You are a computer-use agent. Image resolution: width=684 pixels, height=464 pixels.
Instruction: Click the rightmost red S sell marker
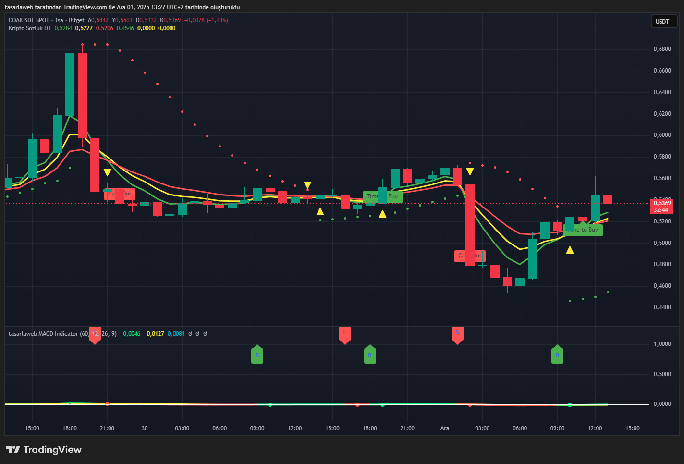click(457, 334)
